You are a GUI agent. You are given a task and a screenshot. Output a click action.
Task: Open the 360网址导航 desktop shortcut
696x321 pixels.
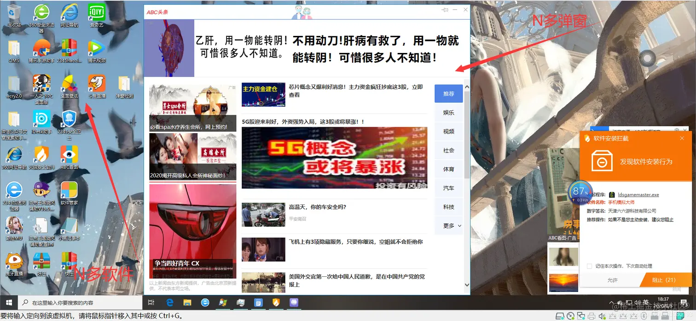[x=14, y=158]
